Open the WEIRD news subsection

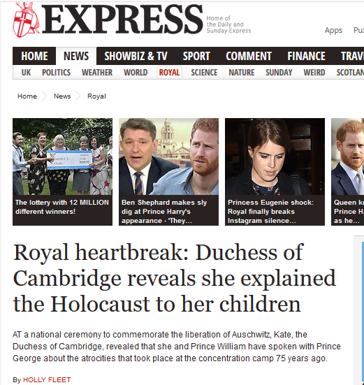tap(314, 73)
